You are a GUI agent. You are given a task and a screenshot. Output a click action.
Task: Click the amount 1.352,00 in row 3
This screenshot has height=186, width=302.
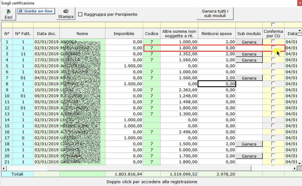click(x=188, y=54)
